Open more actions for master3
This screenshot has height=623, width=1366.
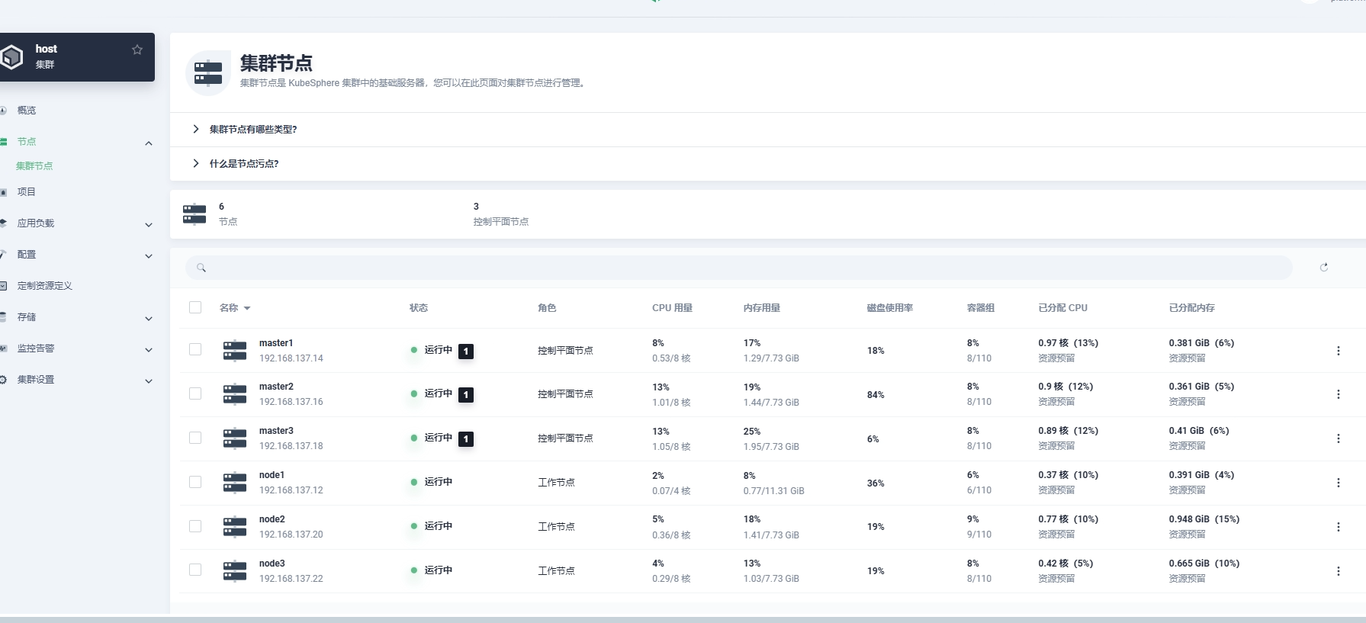pyautogui.click(x=1338, y=438)
